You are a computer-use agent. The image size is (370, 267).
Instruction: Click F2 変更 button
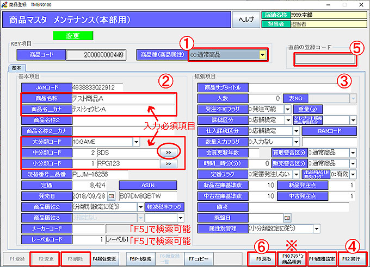46,259
